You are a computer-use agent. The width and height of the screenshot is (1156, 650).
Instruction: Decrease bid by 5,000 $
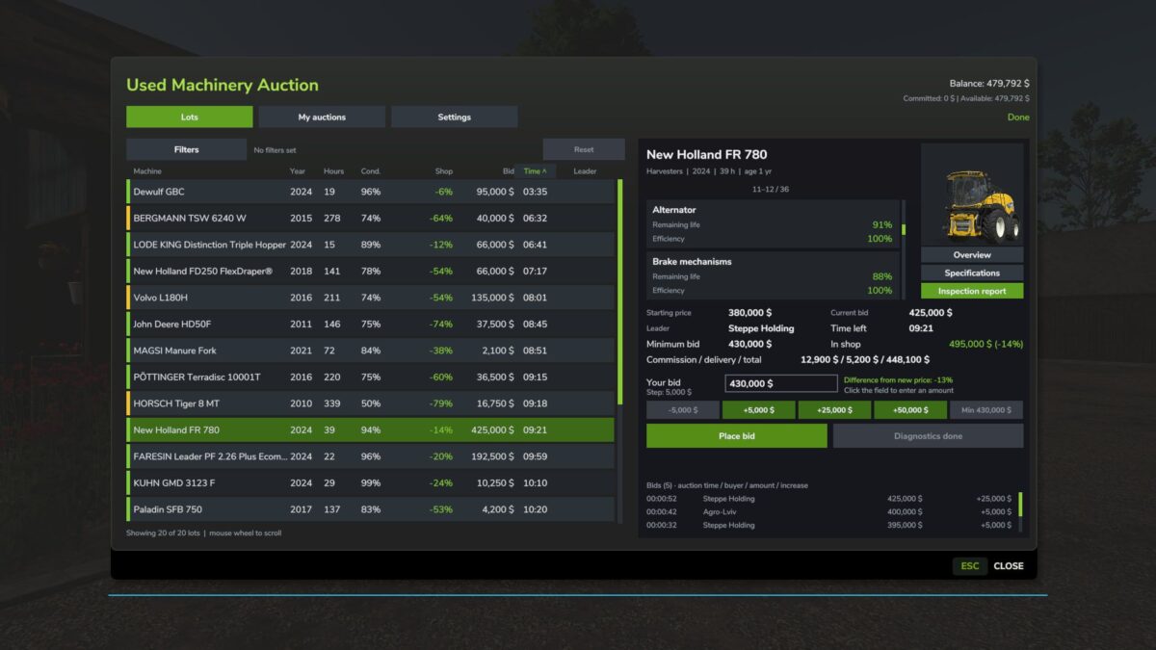point(683,410)
